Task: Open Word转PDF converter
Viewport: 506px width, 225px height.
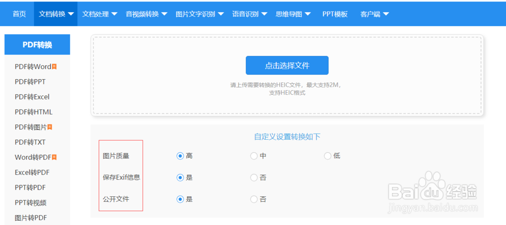Action: click(x=33, y=157)
